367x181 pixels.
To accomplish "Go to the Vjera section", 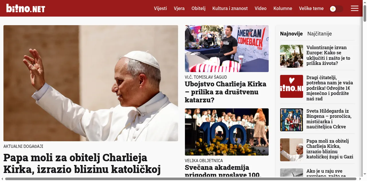I will (x=179, y=8).
